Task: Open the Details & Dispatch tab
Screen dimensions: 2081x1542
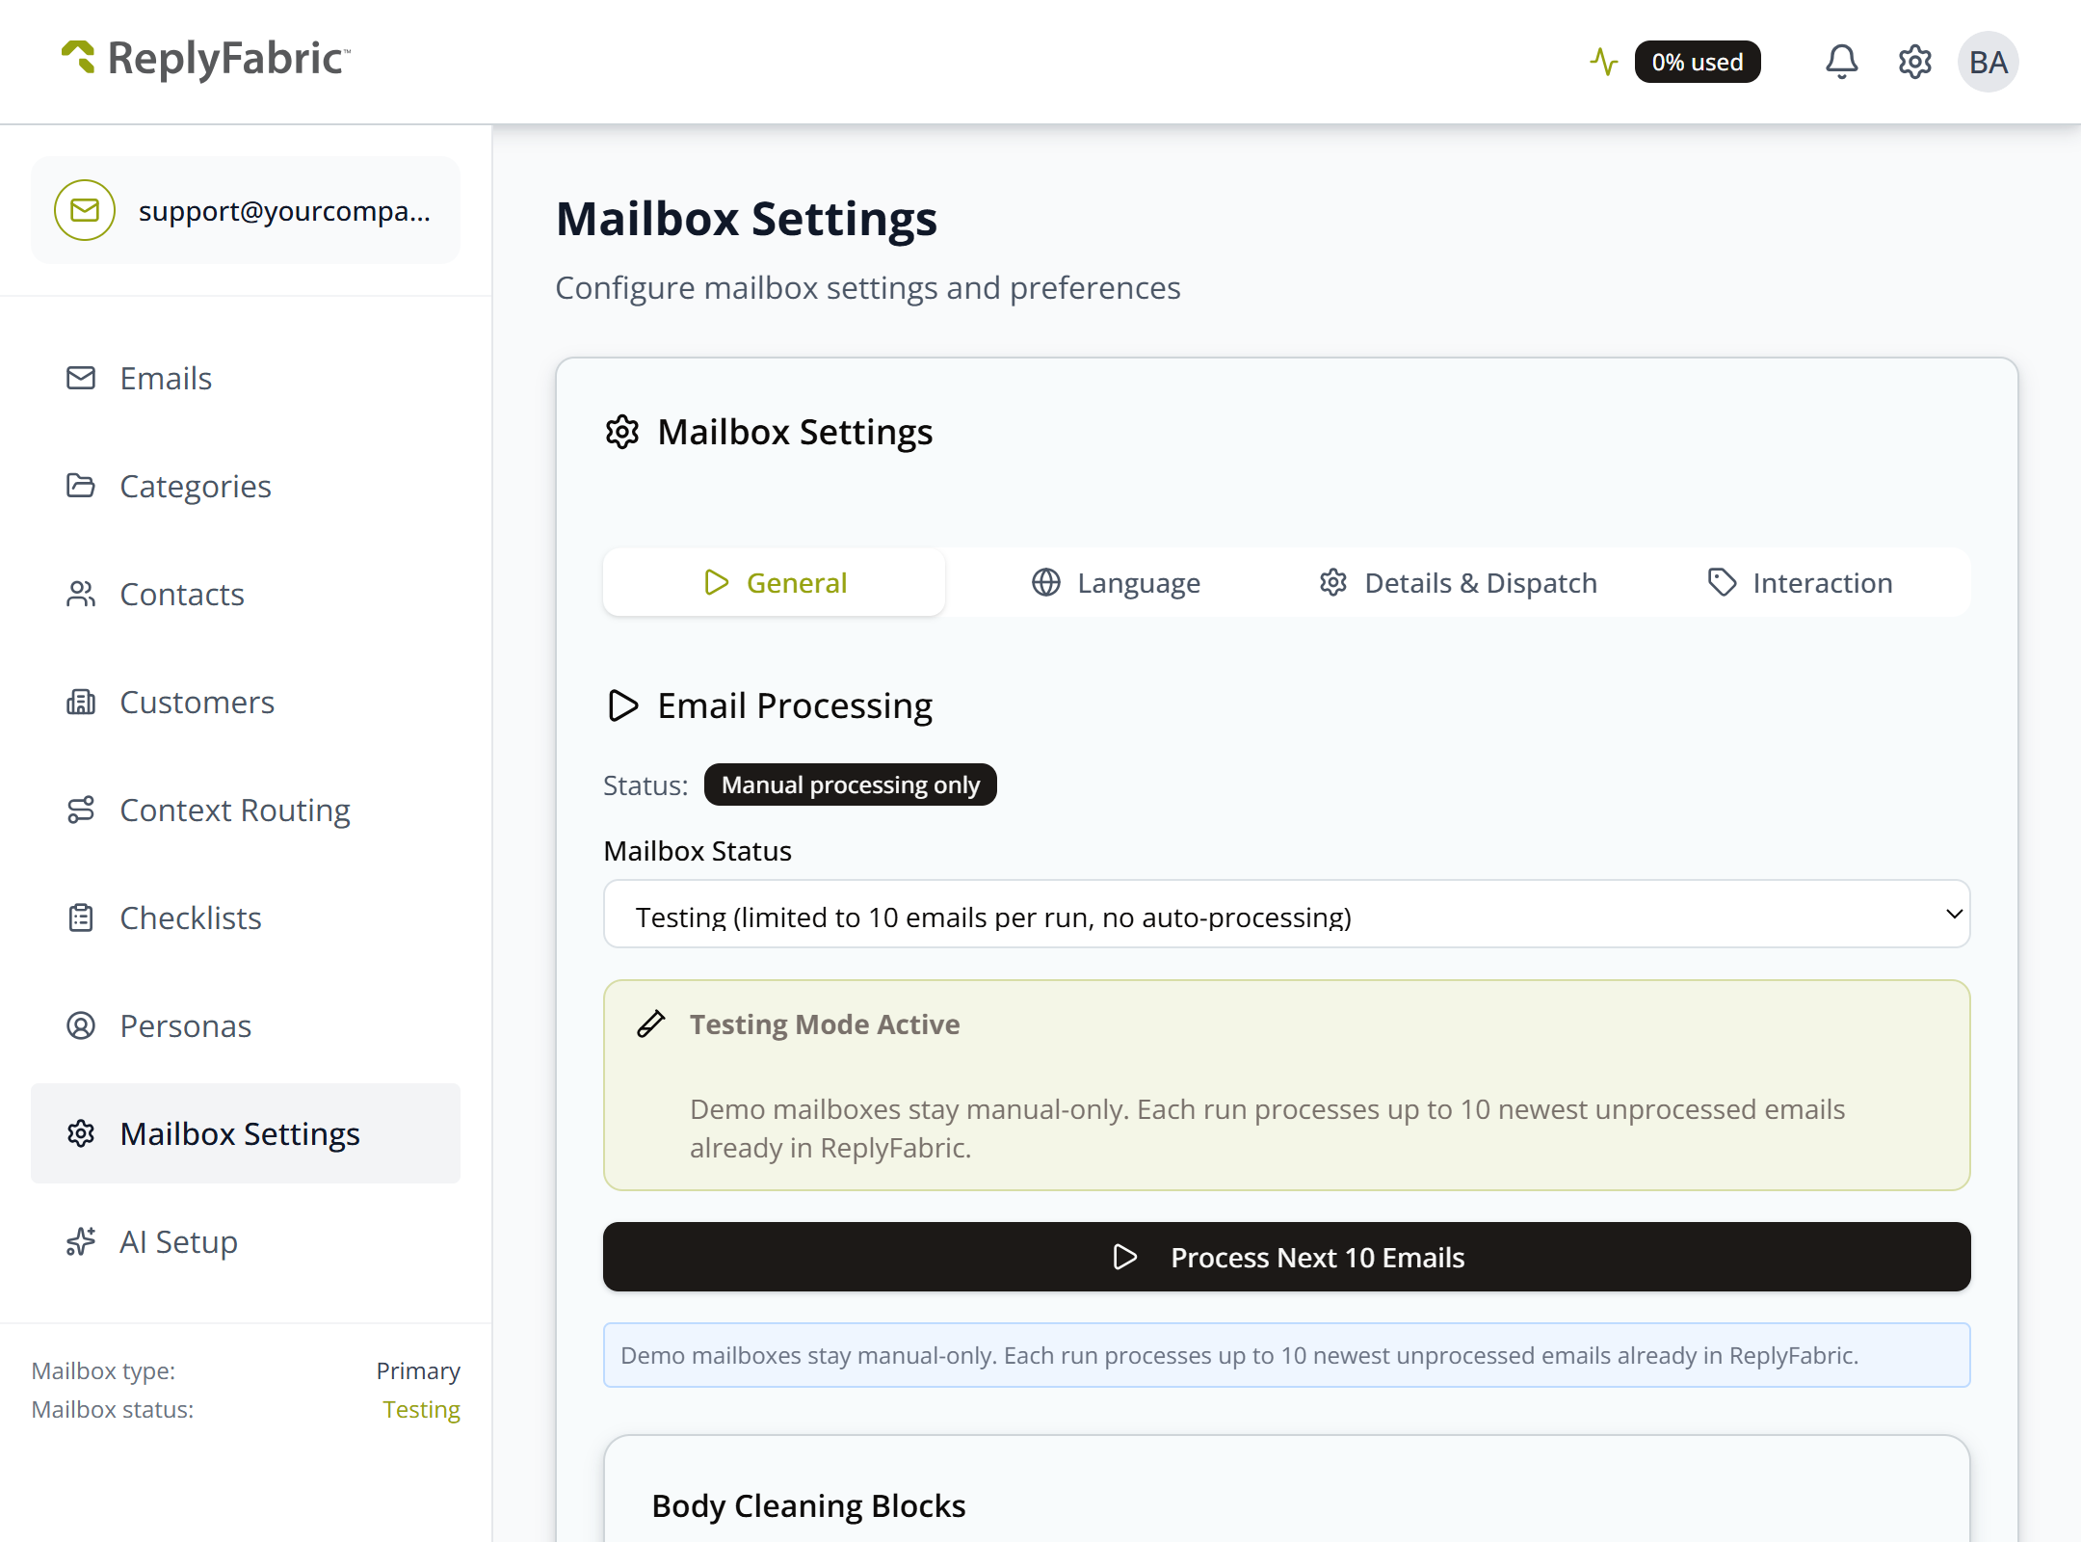Action: (x=1458, y=582)
